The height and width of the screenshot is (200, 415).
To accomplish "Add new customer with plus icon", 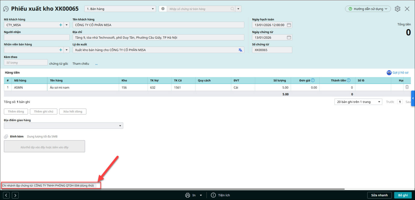I will [x=61, y=25].
